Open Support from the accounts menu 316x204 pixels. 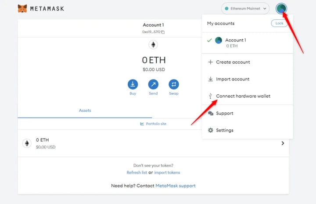coord(247,113)
